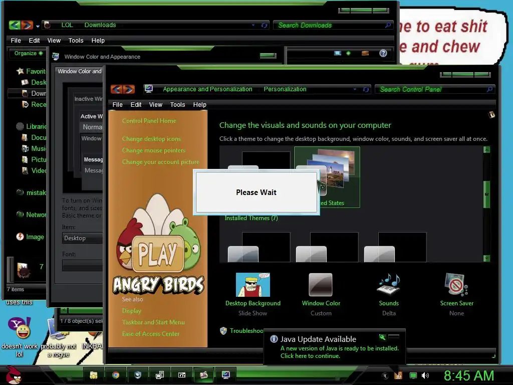Click the network monitor tray icon
Viewport: 513px width, 385px height.
coord(413,375)
